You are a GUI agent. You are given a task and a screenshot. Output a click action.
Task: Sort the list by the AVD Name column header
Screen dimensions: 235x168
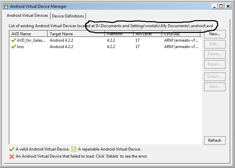pyautogui.click(x=28, y=34)
